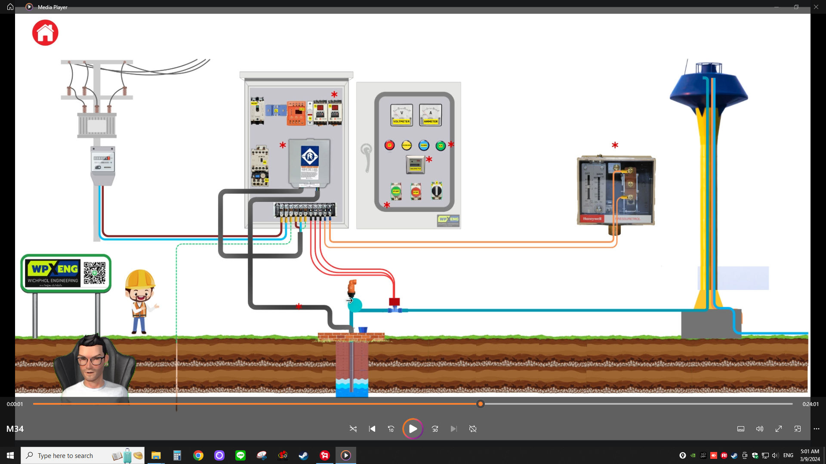Toggle system volume icon in tray

775,455
